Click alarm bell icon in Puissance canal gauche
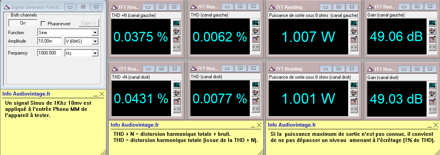 pyautogui.click(x=354, y=31)
